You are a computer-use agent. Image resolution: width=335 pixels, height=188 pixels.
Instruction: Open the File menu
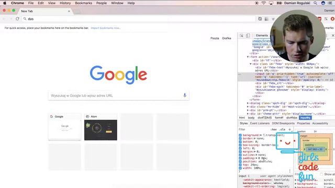coord(31,3)
